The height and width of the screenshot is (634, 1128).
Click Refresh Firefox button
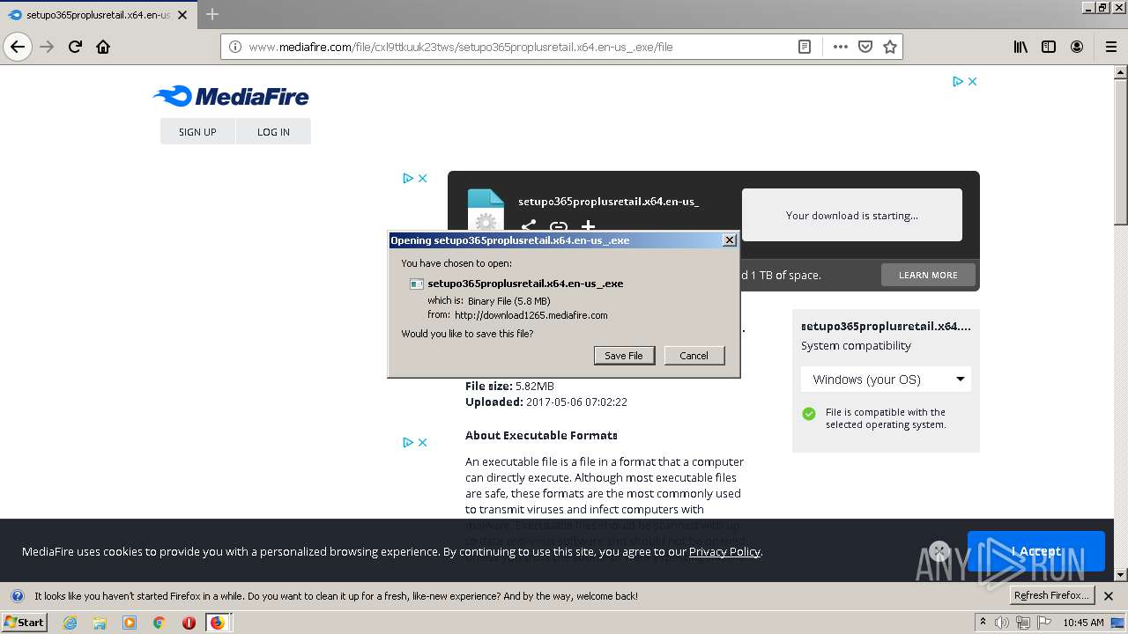click(1051, 595)
